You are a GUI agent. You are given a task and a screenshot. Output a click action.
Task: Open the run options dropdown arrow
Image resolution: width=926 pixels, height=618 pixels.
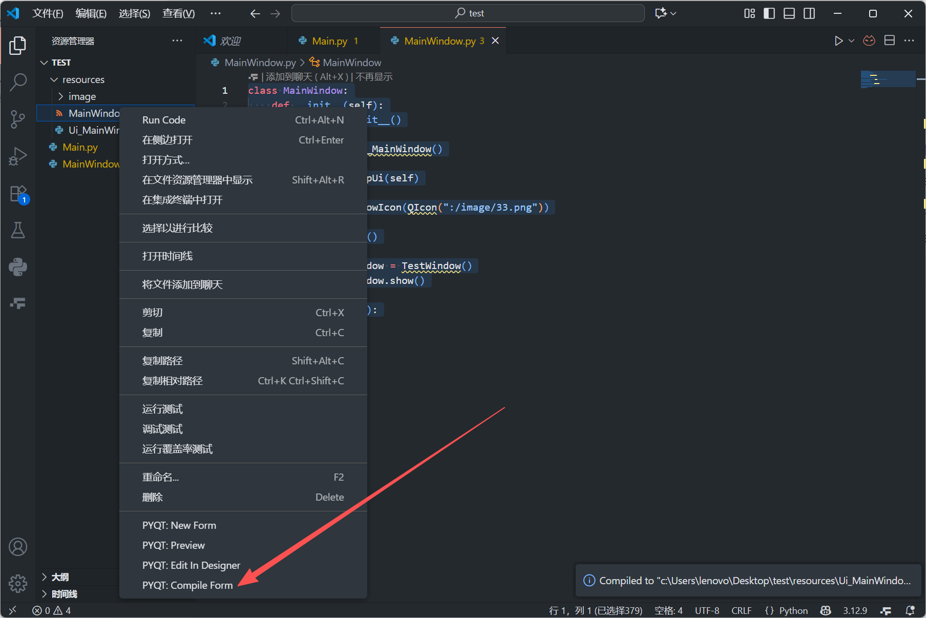pos(851,40)
